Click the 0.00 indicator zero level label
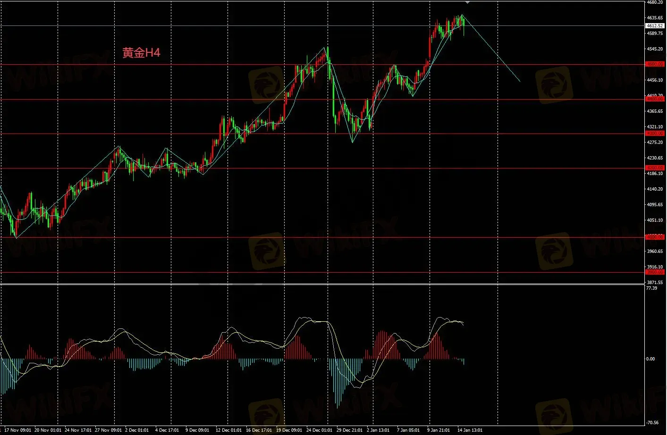Viewport: 667px width, 435px height. (x=650, y=359)
